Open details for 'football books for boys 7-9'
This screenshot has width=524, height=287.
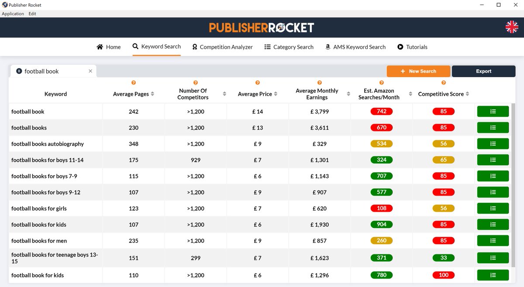pos(493,176)
